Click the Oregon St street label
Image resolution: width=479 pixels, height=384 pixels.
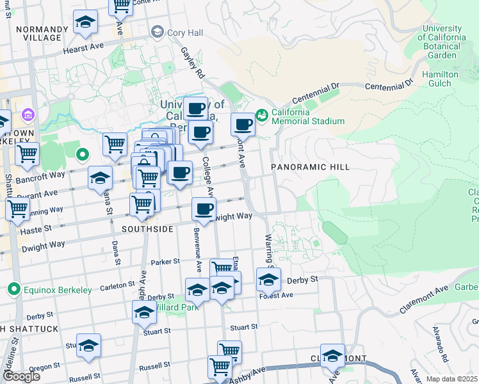point(45,367)
